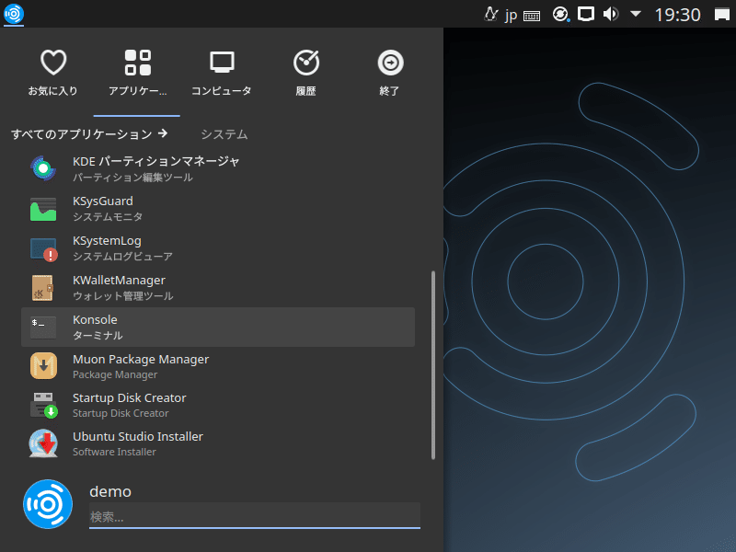The image size is (736, 552).
Task: Open the volume speaker tray icon
Action: 611,14
